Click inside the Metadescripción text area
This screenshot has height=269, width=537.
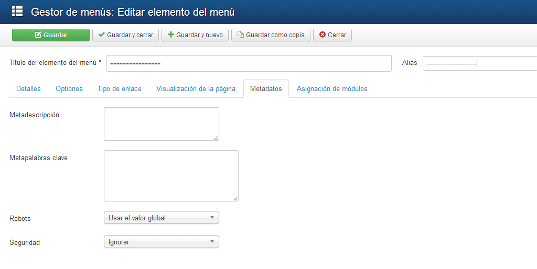click(x=161, y=124)
